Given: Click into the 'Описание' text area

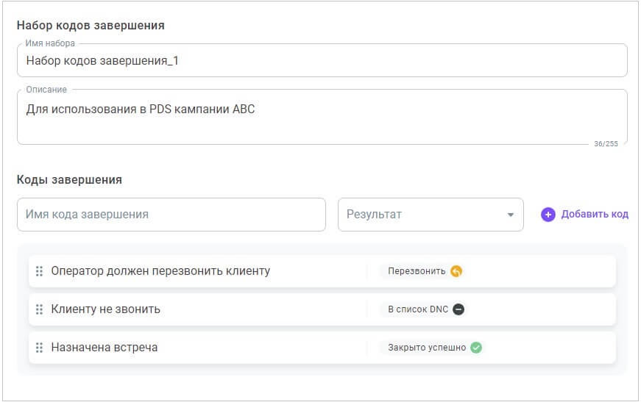Looking at the screenshot, I should 322,117.
